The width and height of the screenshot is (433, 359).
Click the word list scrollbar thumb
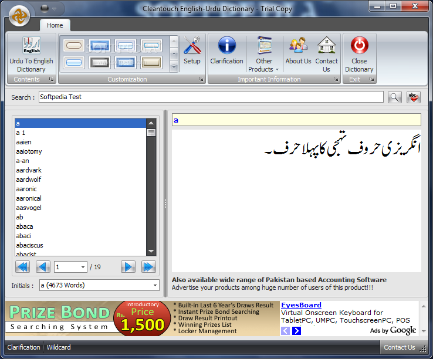coord(151,133)
